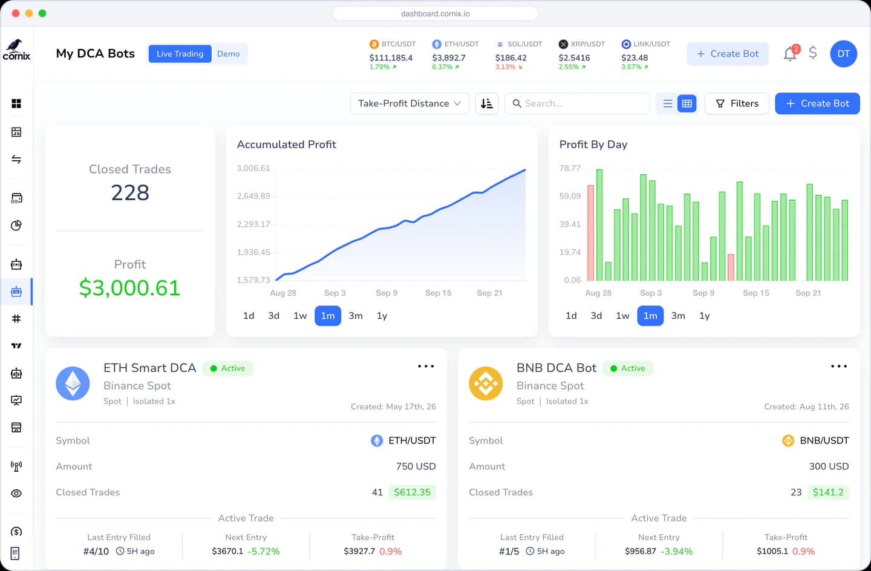Click the light Create Bot header button

[x=728, y=54]
